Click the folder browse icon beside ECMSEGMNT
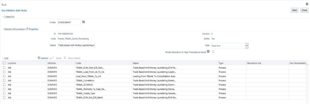Screen dimensions: 310x104 pyautogui.click(x=84, y=22)
